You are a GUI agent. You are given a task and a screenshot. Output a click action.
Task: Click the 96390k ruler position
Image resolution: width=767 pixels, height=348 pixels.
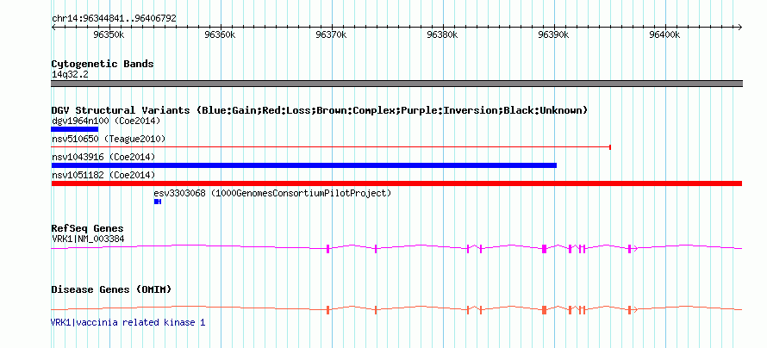coord(554,34)
